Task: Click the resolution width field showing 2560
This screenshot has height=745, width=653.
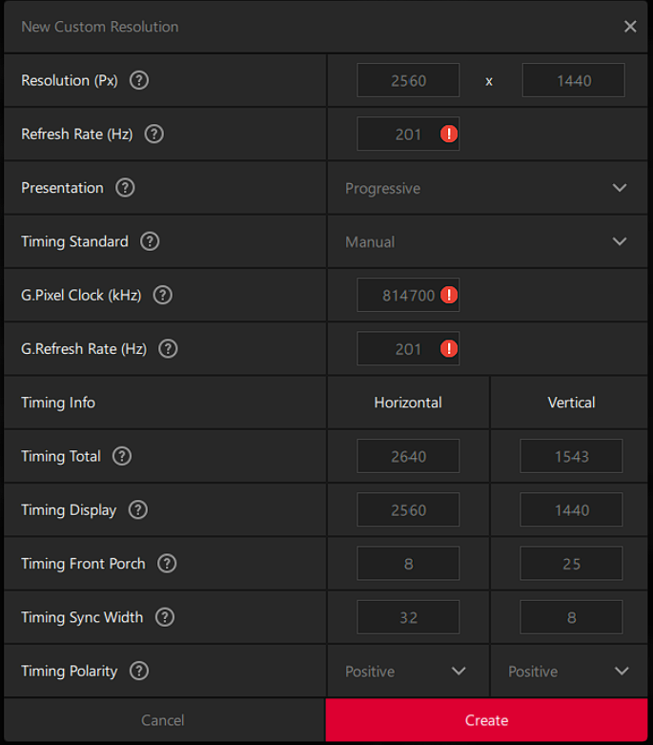Action: click(408, 81)
